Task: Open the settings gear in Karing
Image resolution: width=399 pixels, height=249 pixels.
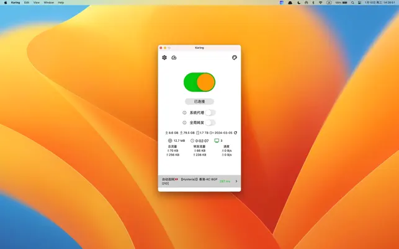Action: coord(164,58)
